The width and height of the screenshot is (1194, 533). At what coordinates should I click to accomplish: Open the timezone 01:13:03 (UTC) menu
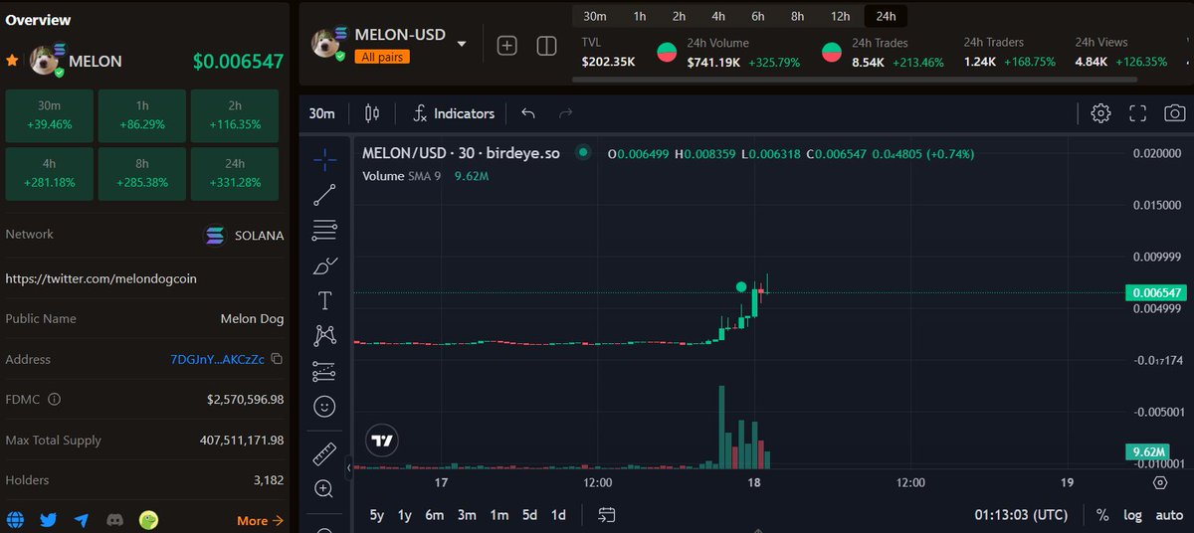[x=1022, y=515]
